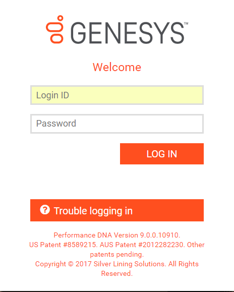
Task: Click the trademark TM symbol beside GENESYS
Action: click(x=186, y=23)
